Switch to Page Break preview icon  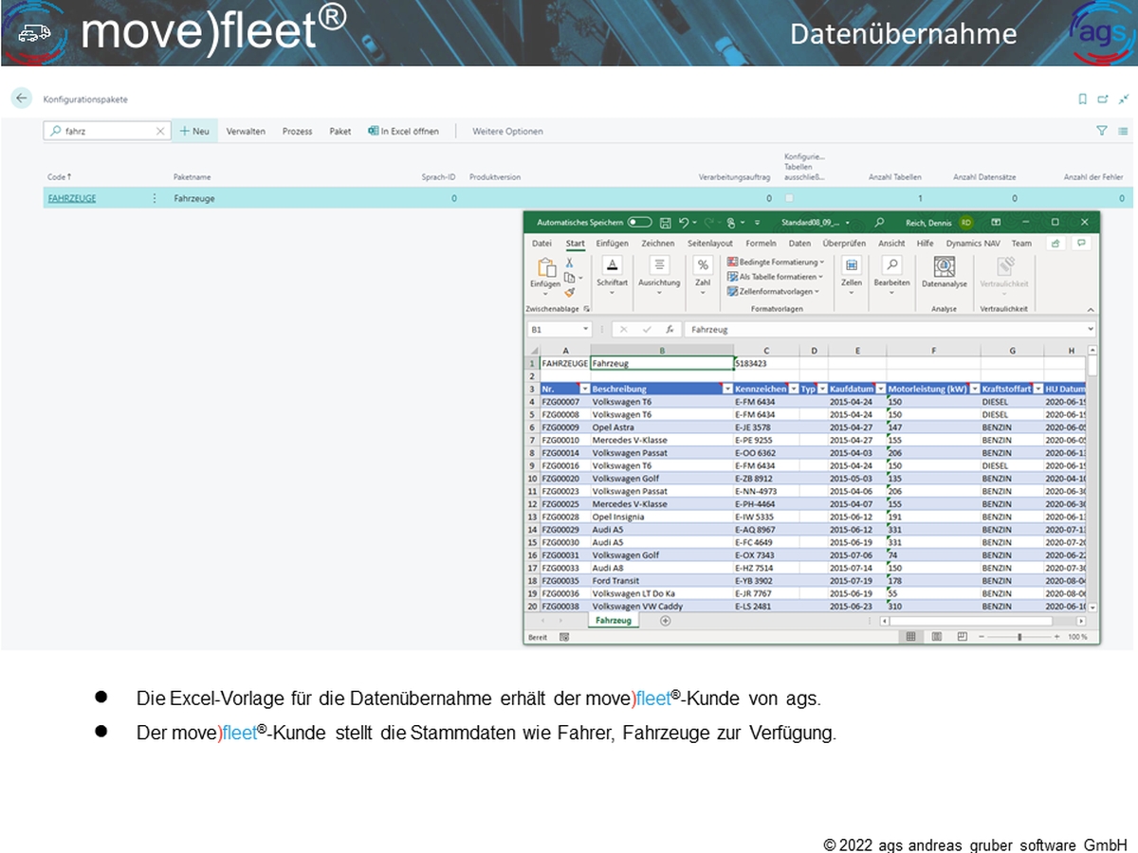point(961,637)
